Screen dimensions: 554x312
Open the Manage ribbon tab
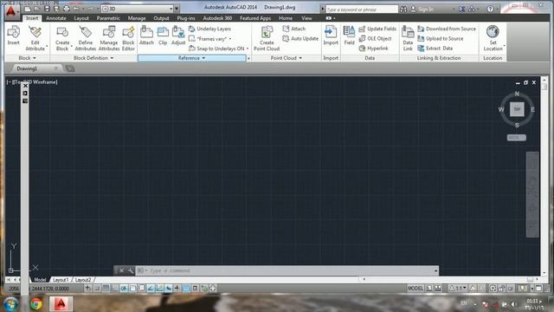(x=137, y=18)
